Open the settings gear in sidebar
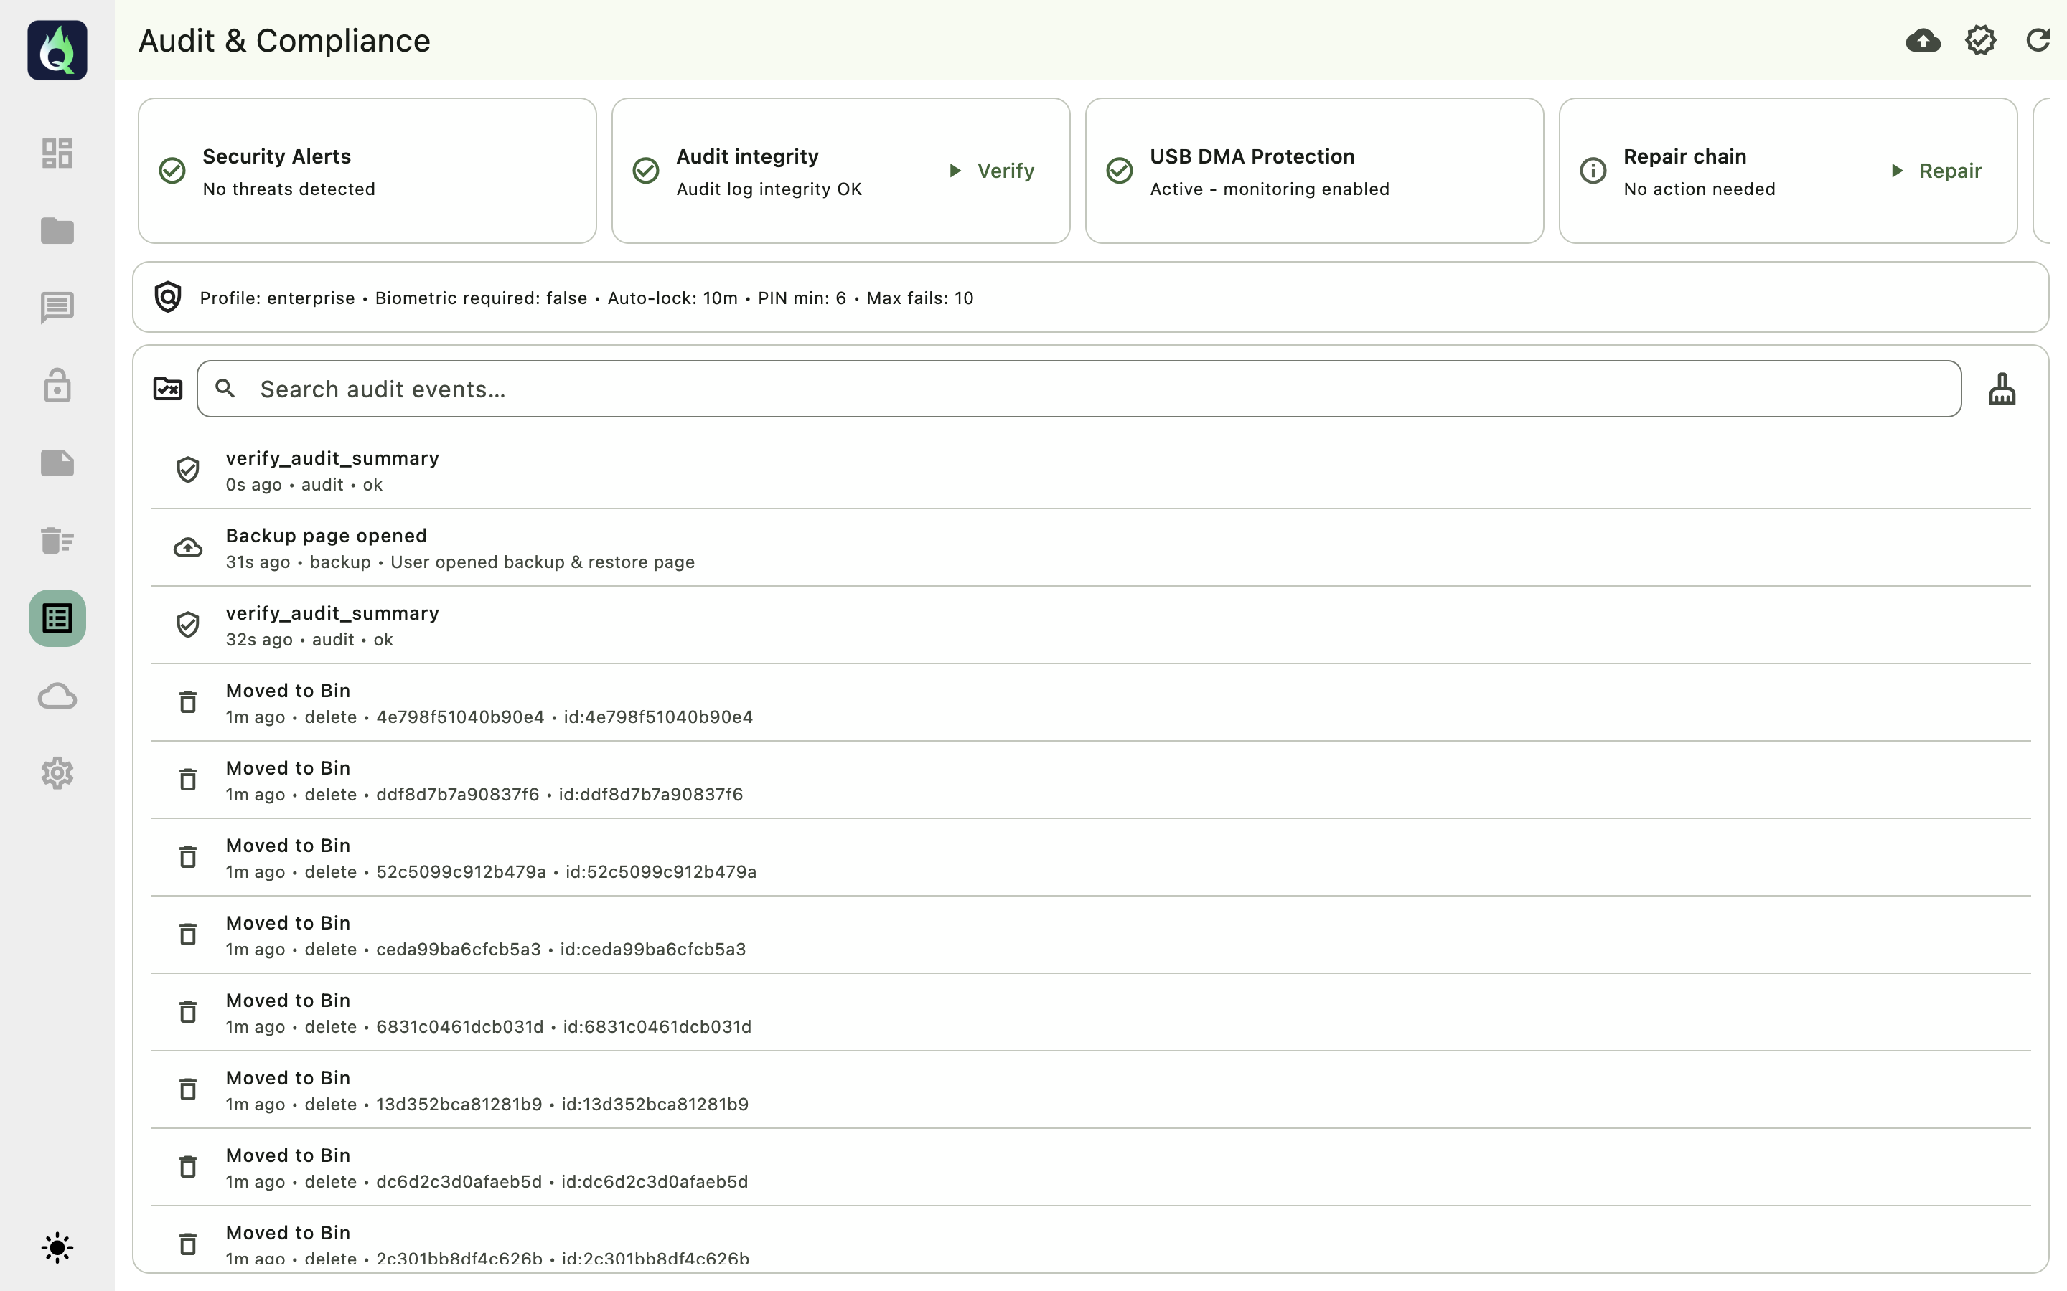 [57, 774]
